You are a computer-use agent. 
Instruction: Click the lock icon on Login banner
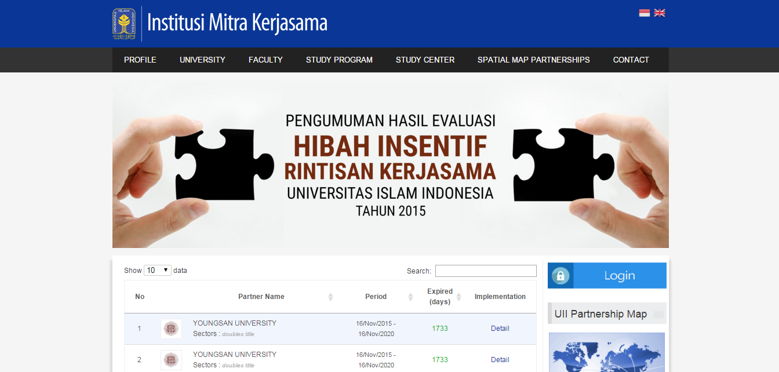pyautogui.click(x=560, y=276)
